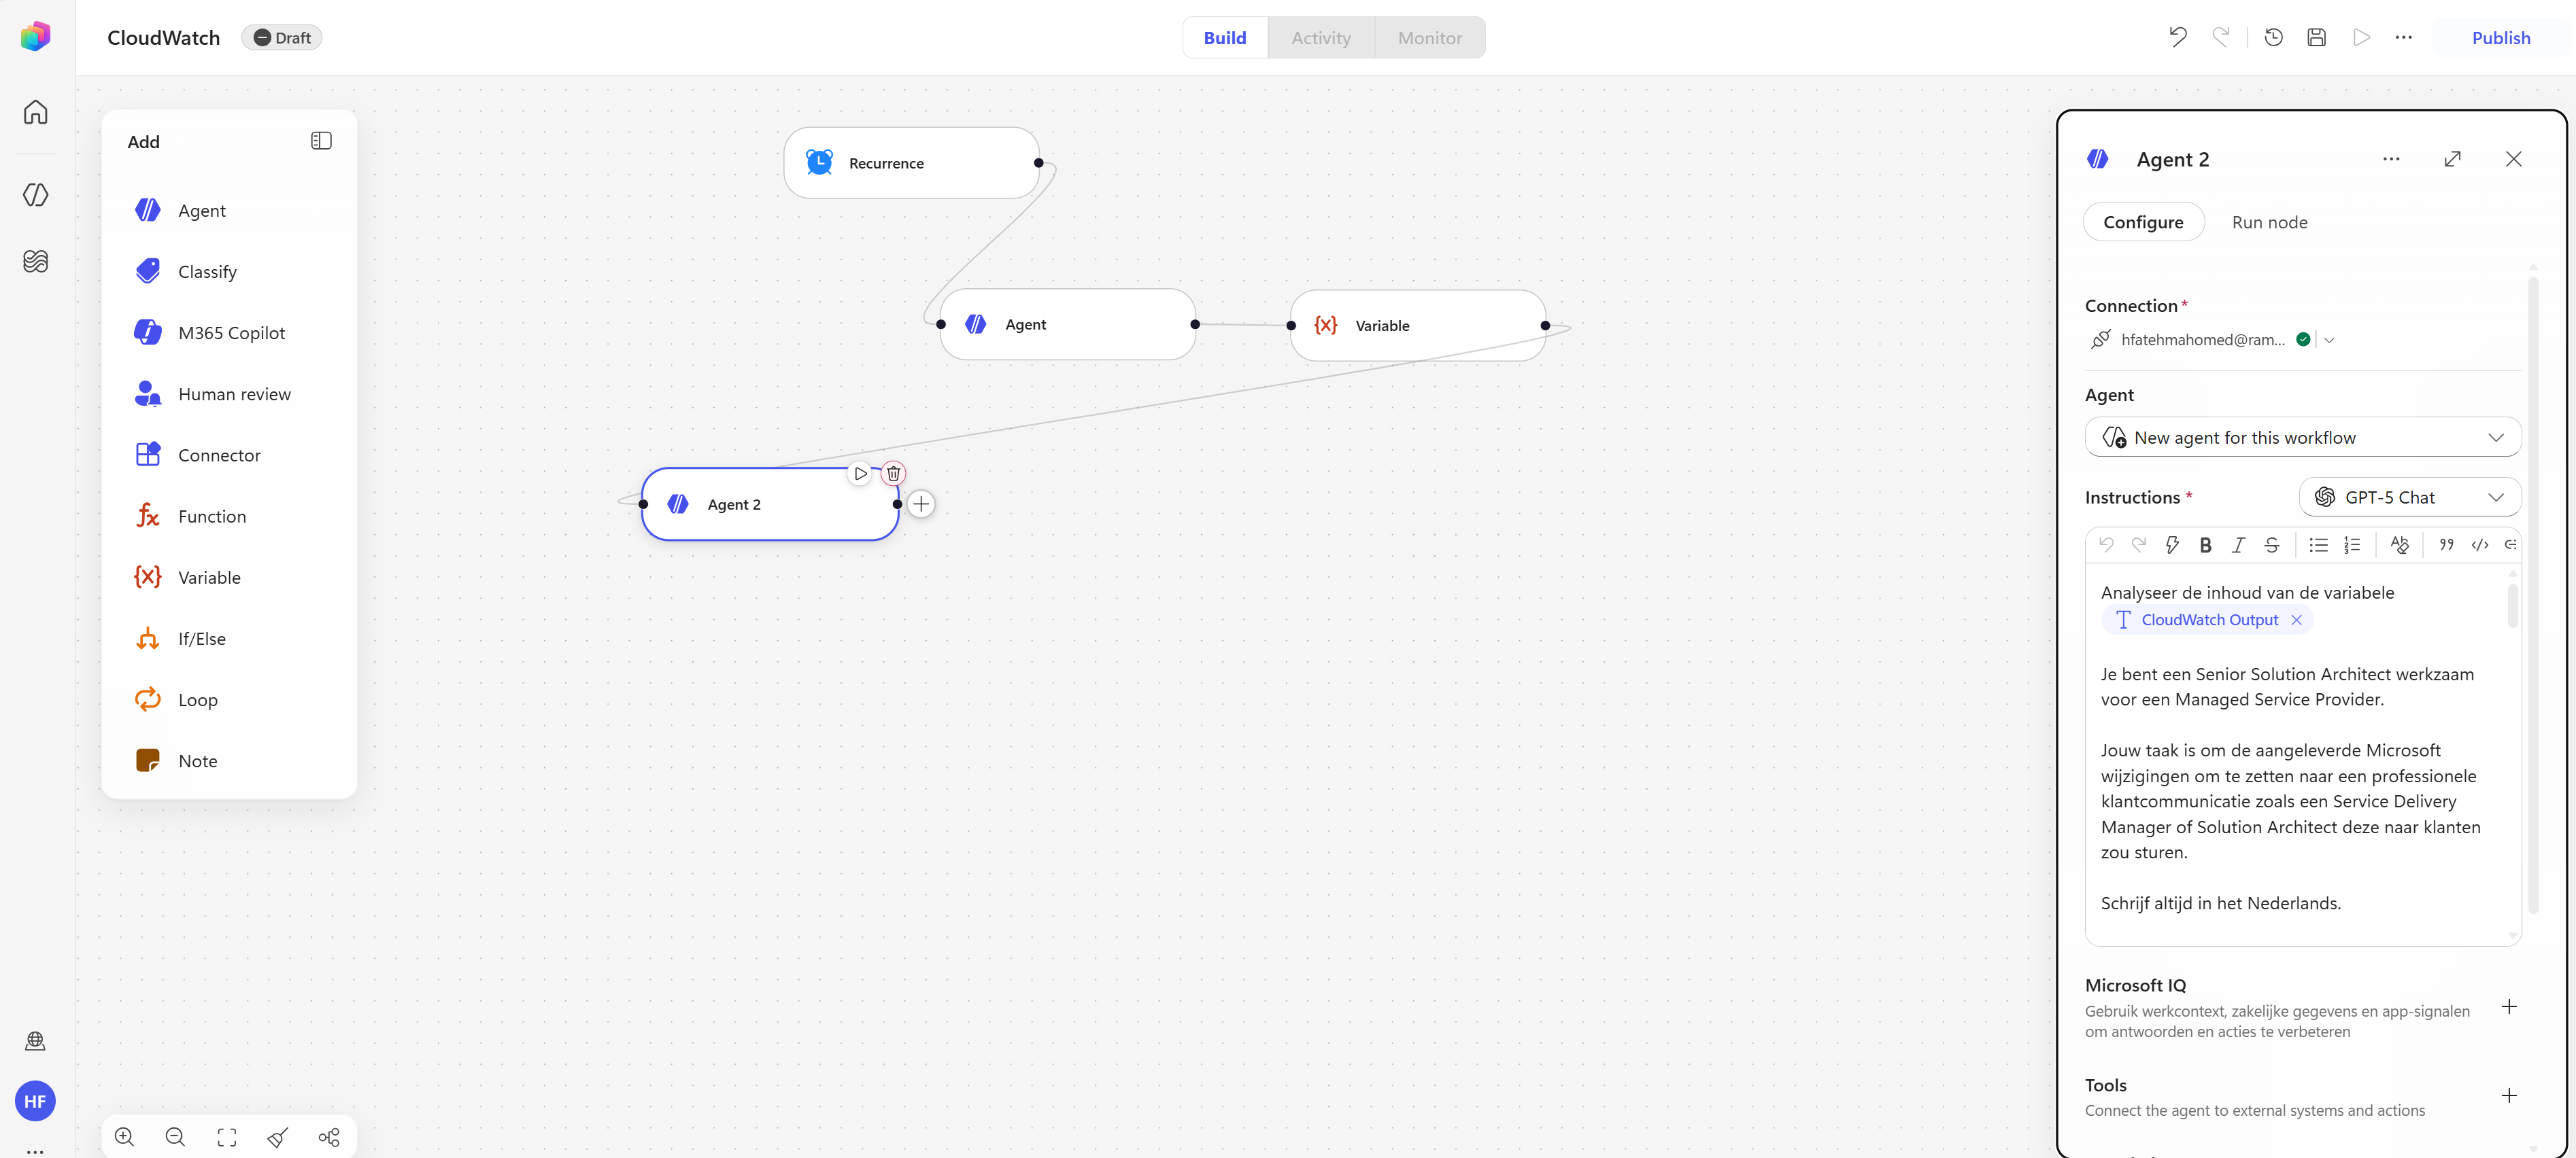Zoom out on the canvas
This screenshot has width=2576, height=1158.
pyautogui.click(x=175, y=1137)
